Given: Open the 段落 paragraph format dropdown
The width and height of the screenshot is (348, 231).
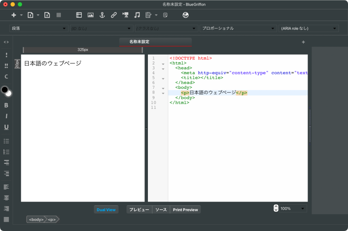Looking at the screenshot, I should [39, 28].
